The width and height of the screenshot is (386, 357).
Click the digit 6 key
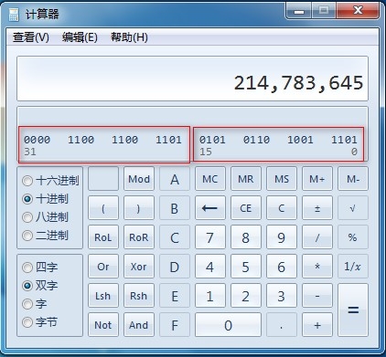[x=282, y=267]
